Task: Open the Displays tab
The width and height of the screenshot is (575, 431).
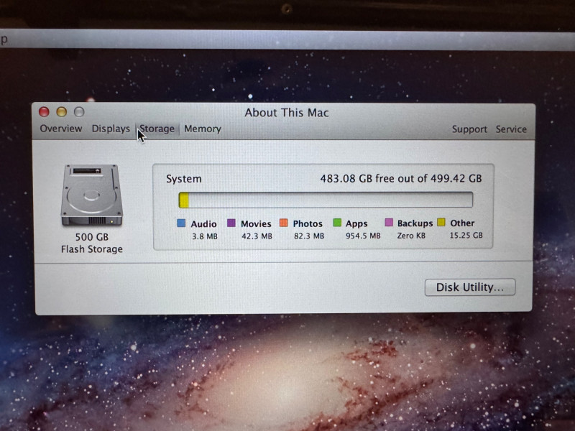Action: click(x=111, y=129)
